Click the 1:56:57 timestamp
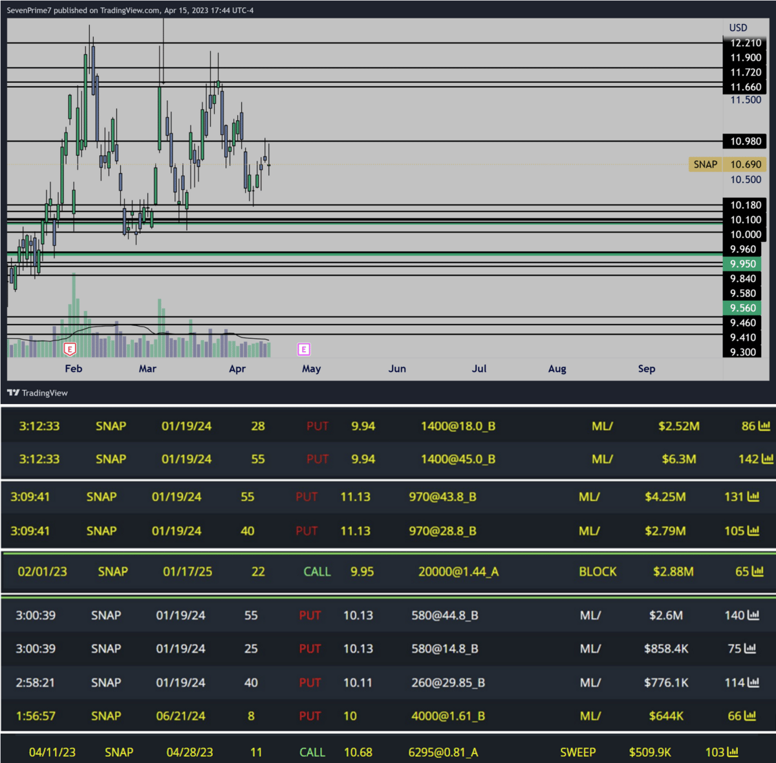This screenshot has width=776, height=763. (36, 716)
